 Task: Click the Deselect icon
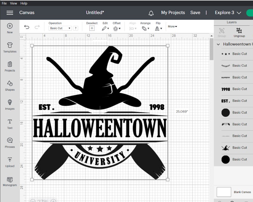(x=92, y=29)
